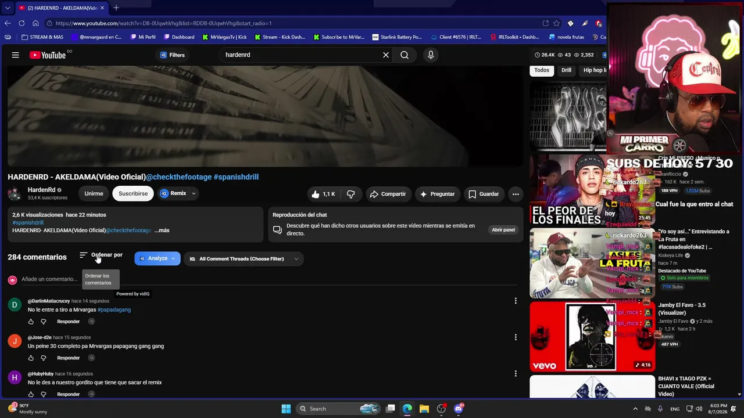
Task: Open the La Fruta interview video thumbnail
Action: (x=592, y=263)
